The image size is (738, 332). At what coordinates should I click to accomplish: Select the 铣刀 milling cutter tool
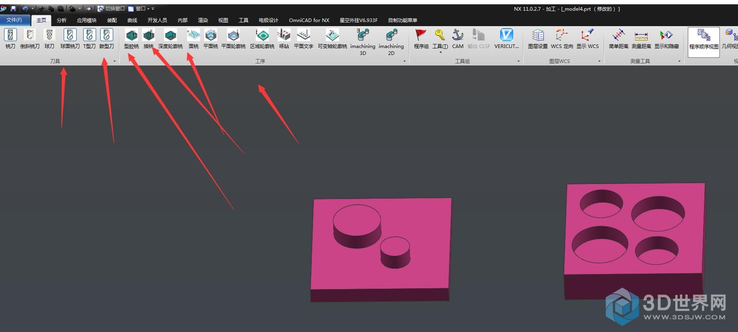point(10,38)
